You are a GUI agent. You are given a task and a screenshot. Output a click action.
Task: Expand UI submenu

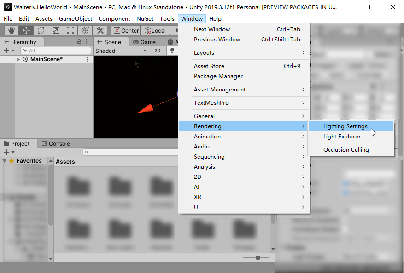(244, 207)
